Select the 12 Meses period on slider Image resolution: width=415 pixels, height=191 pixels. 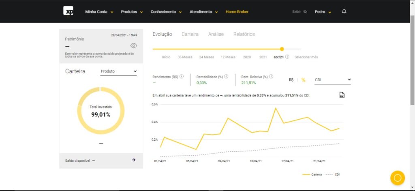[228, 57]
